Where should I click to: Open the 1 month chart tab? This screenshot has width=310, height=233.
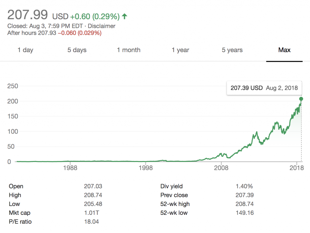pyautogui.click(x=129, y=50)
